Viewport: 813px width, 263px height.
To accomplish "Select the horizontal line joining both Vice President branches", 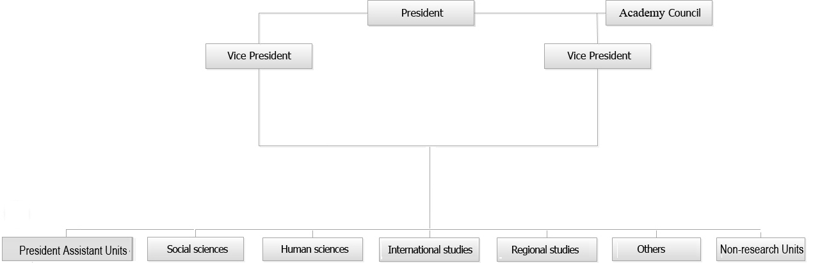I will (428, 146).
